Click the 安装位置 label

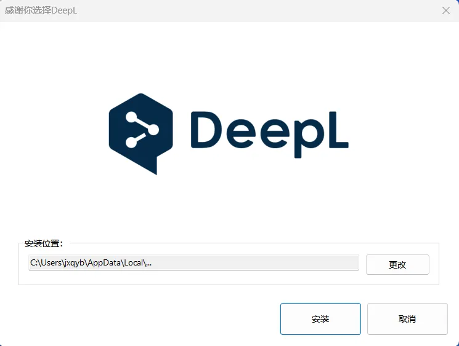pyautogui.click(x=43, y=243)
